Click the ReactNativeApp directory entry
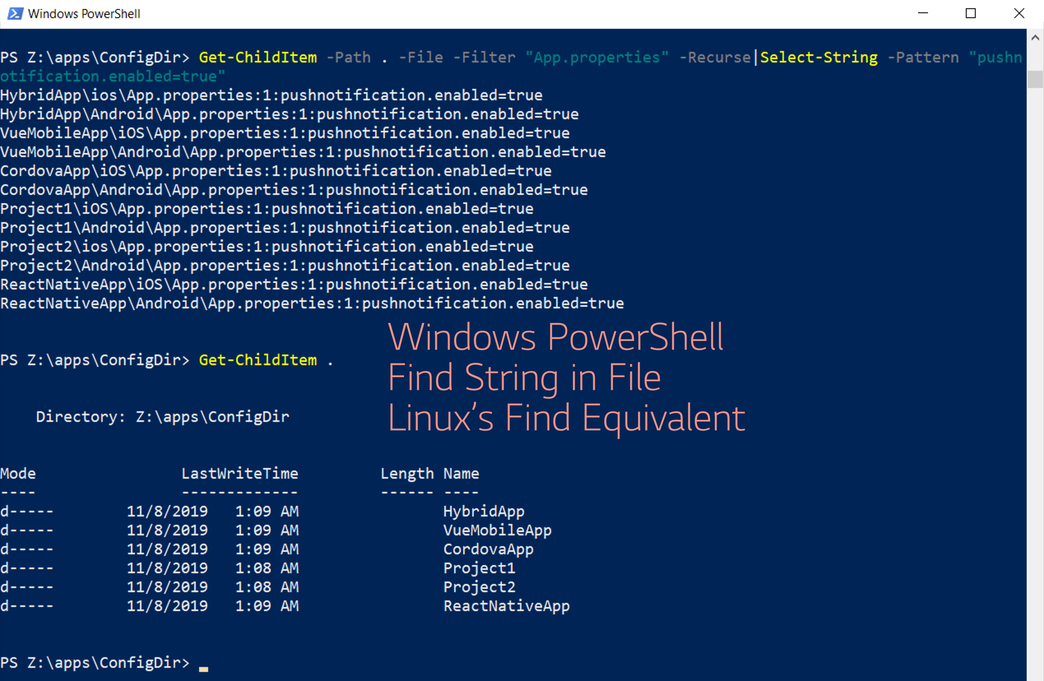The width and height of the screenshot is (1044, 681). click(506, 606)
